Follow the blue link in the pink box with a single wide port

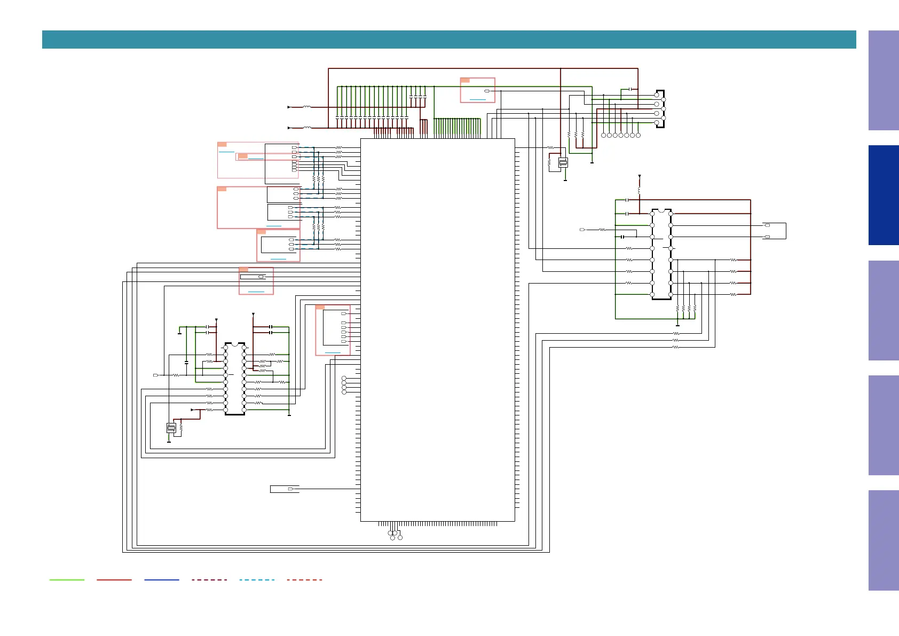click(x=256, y=292)
